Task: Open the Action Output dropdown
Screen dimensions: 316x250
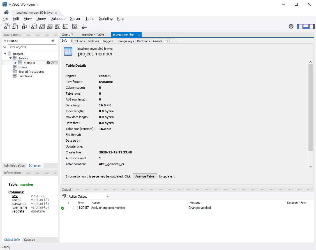Action: click(x=108, y=197)
